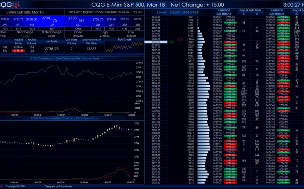
Task: Select the Low value 2720.00
Action: click(x=131, y=36)
